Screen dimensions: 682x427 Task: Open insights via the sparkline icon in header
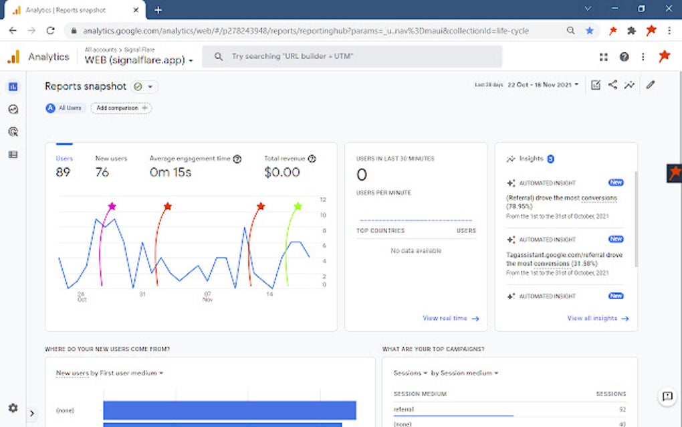point(629,85)
